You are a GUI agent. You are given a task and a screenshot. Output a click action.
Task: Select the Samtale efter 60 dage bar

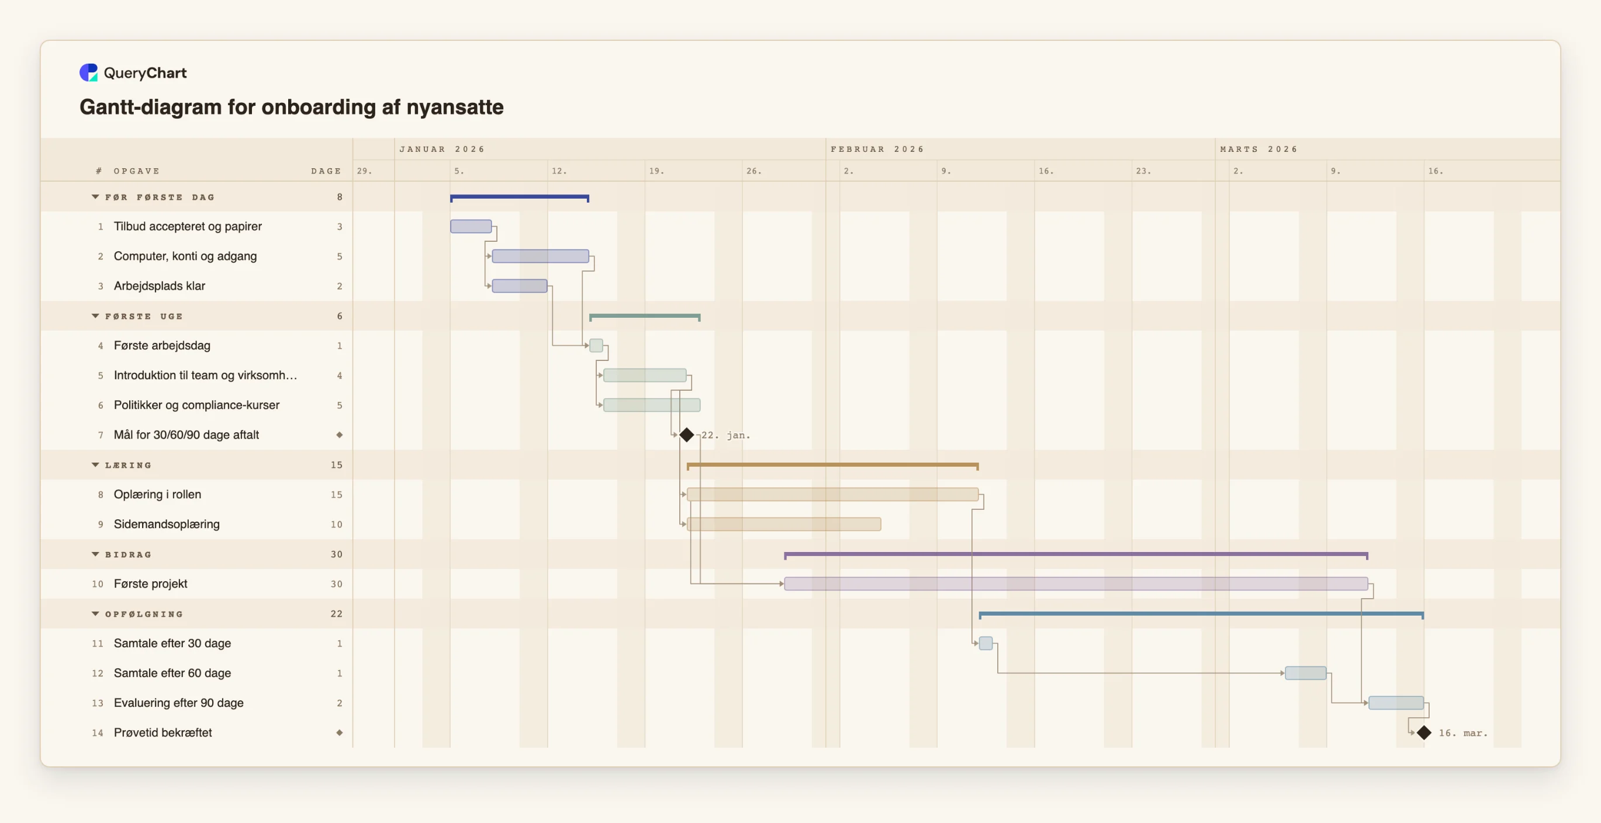point(1306,673)
